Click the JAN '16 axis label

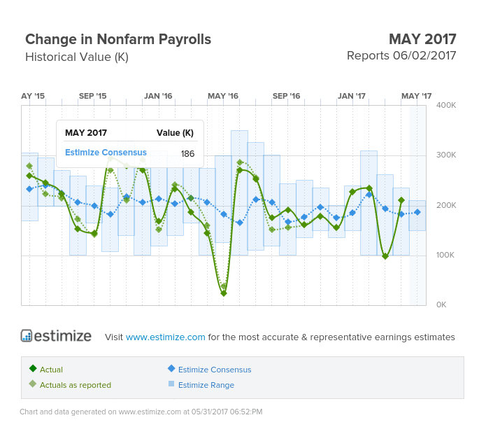tap(158, 96)
